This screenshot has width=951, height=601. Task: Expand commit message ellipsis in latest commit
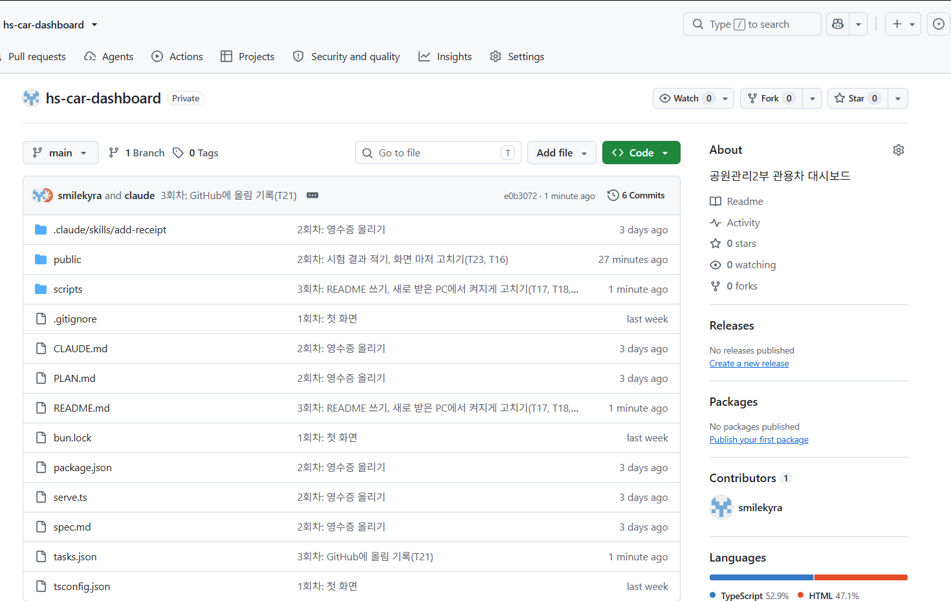click(x=312, y=195)
